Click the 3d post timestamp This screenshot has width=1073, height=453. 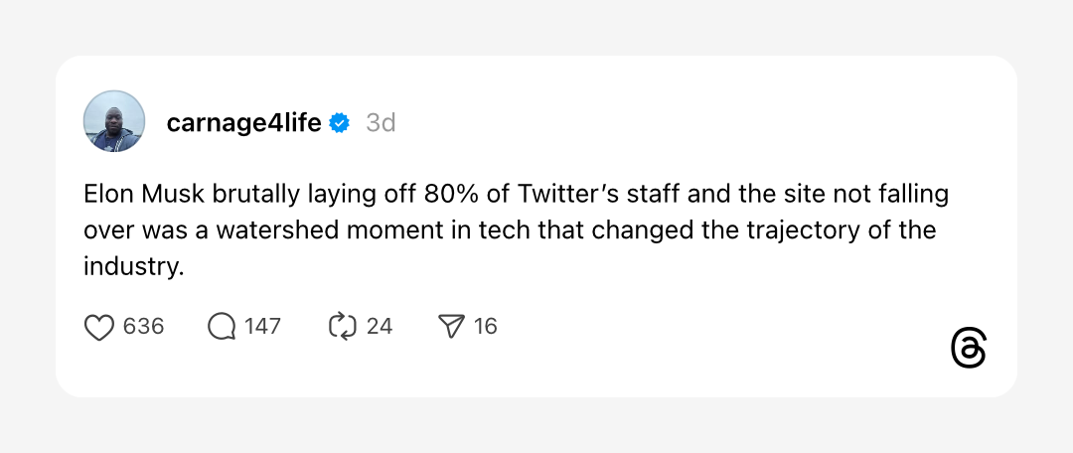coord(381,123)
